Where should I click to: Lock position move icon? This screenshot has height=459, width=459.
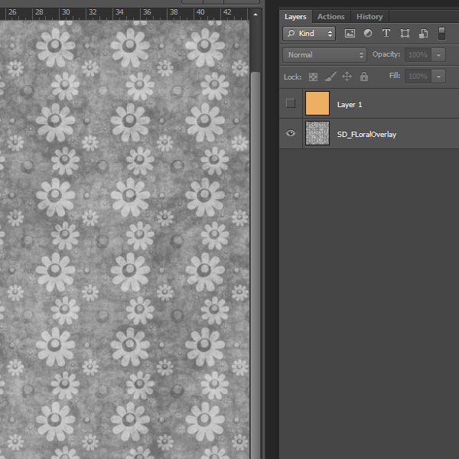click(347, 76)
